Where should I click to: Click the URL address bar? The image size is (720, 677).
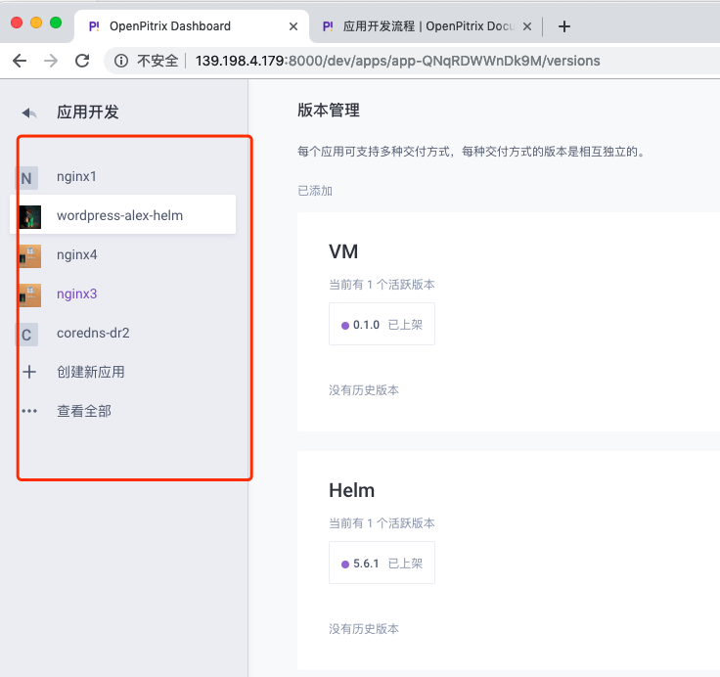[397, 61]
